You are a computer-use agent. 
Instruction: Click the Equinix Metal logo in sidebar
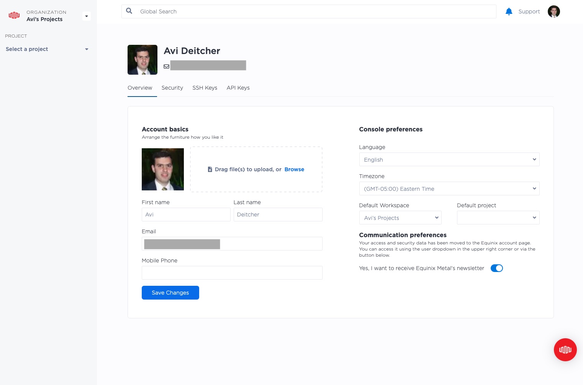(14, 15)
